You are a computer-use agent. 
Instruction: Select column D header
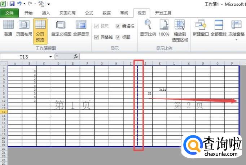coord(58,64)
